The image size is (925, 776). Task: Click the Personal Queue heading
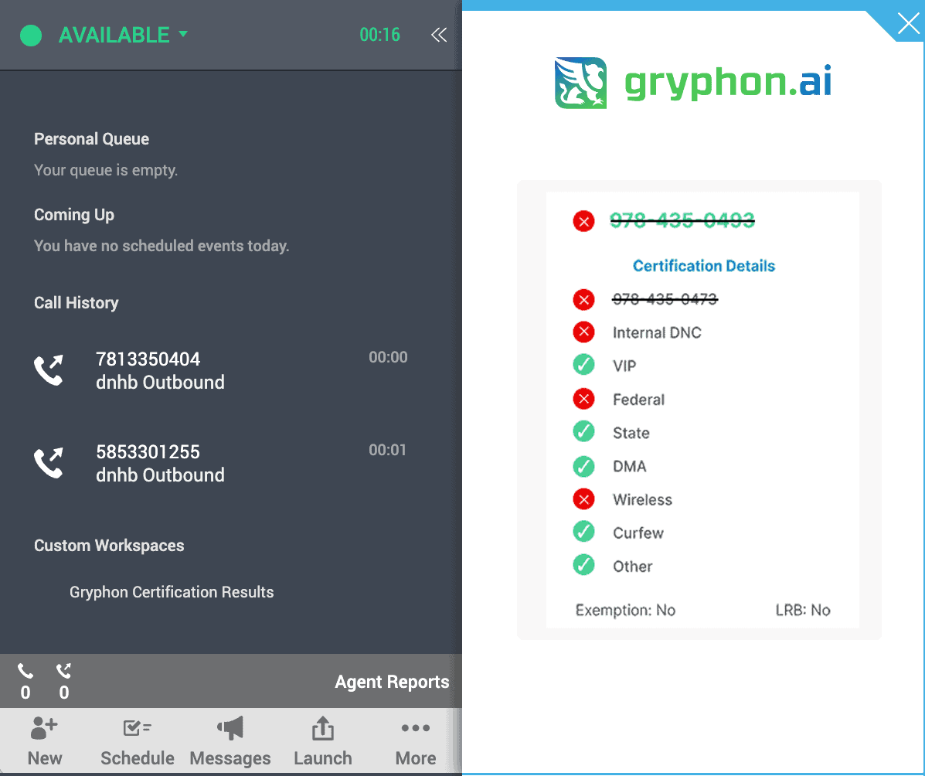coord(91,138)
